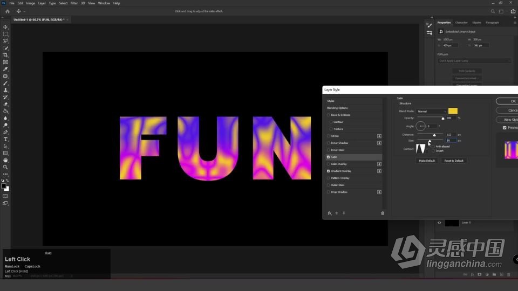Select the History Brush tool
518x291 pixels.
[5, 97]
